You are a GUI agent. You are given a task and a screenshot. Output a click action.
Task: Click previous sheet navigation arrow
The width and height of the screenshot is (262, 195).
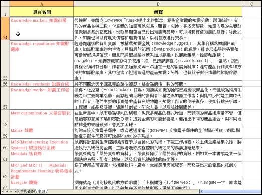click(x=7, y=191)
